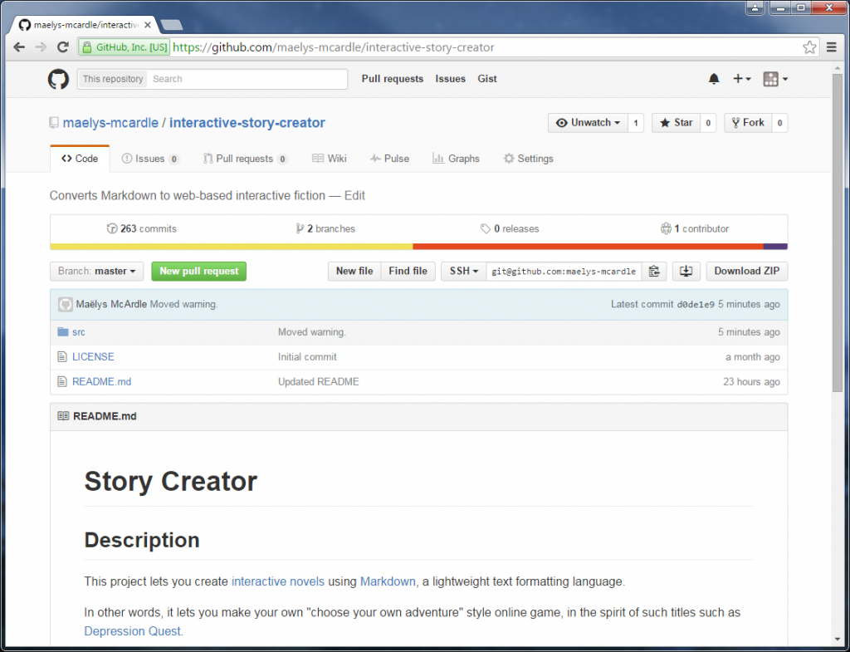The height and width of the screenshot is (652, 850).
Task: Click the clone in desktop icon
Action: (x=686, y=272)
